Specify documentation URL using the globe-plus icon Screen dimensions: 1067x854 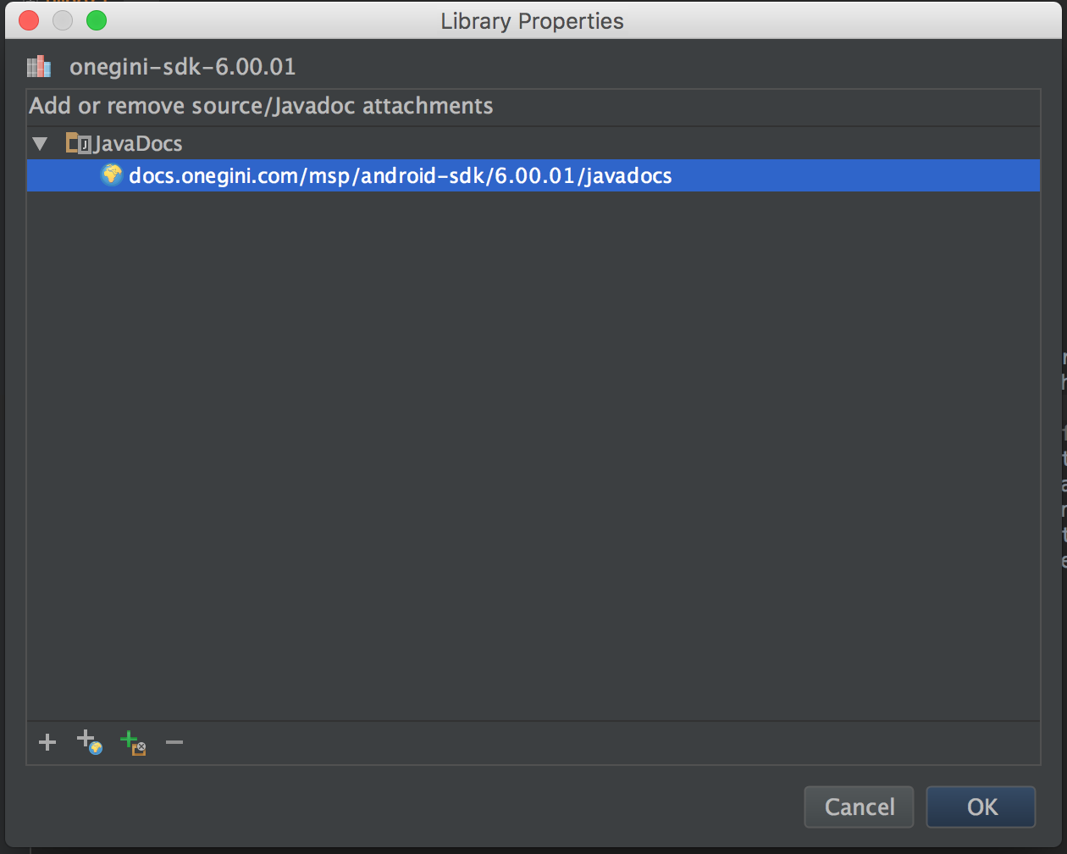pyautogui.click(x=89, y=742)
